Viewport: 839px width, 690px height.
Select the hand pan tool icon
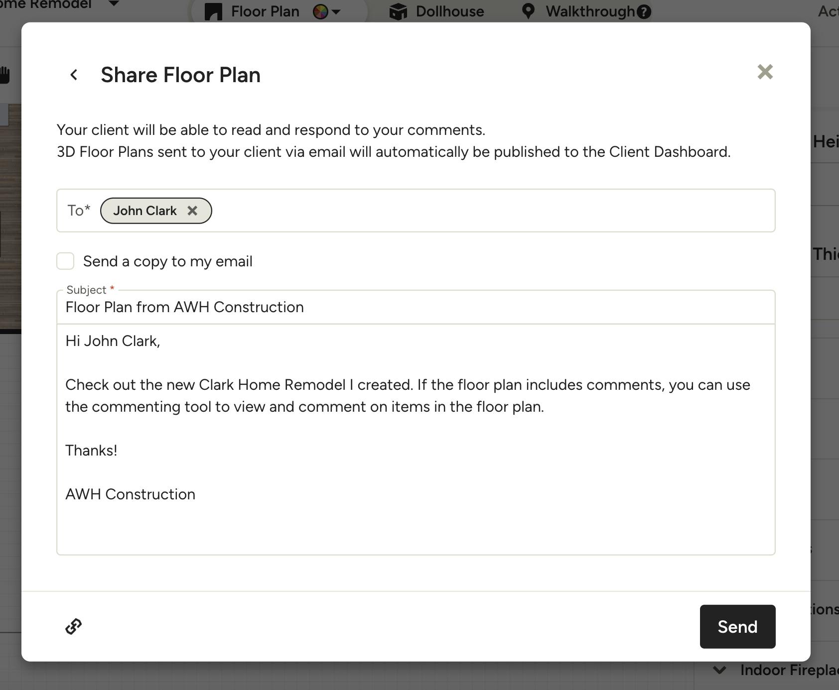[x=4, y=75]
